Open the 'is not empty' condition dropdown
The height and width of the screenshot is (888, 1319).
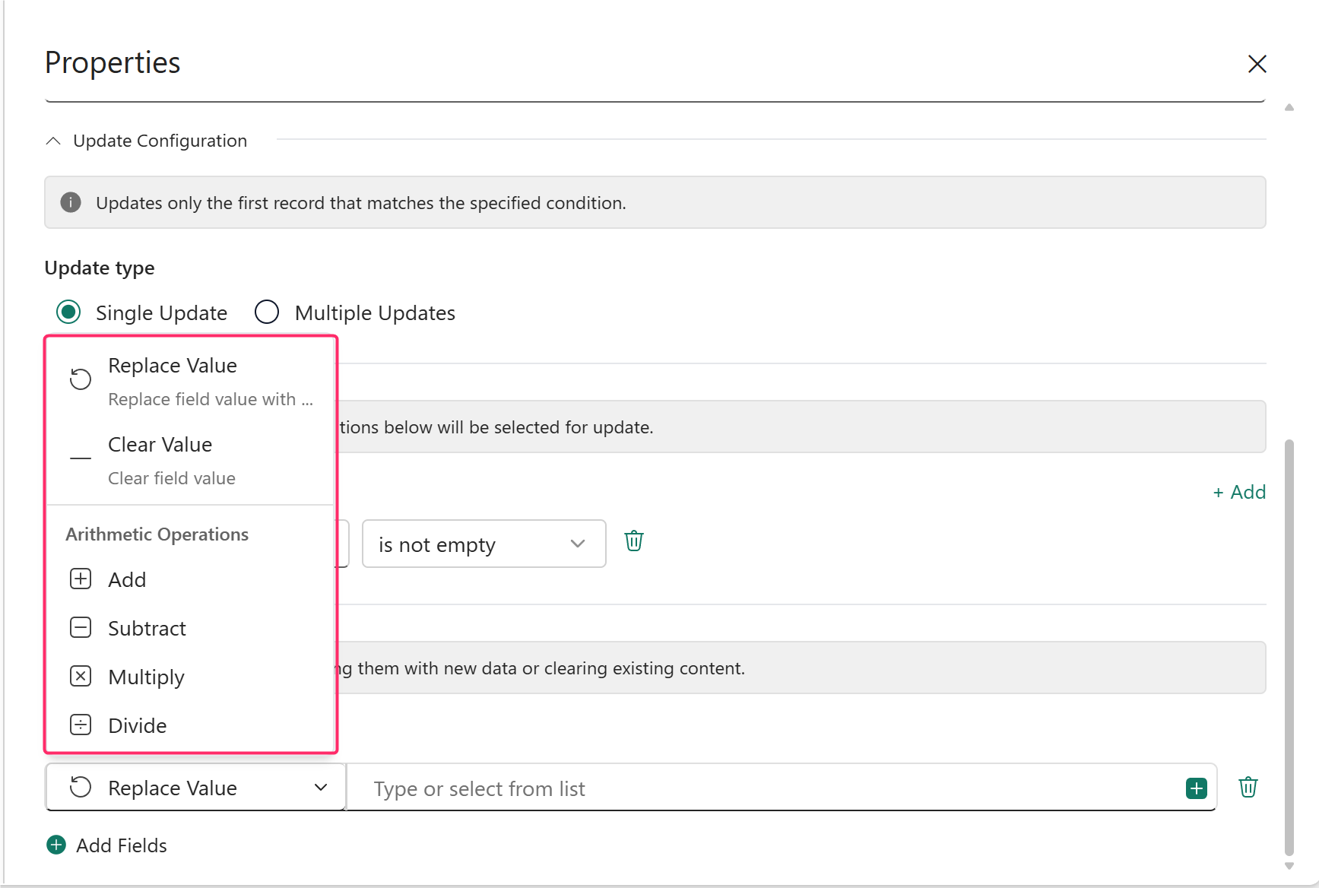coord(484,544)
